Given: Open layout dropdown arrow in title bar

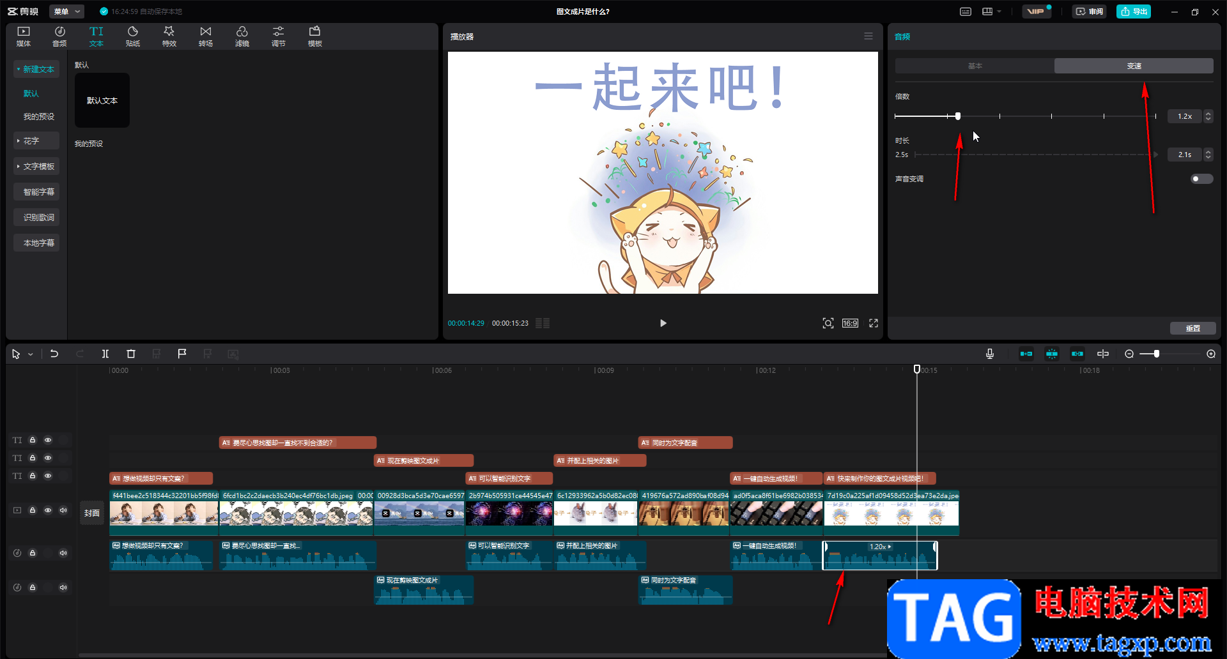Looking at the screenshot, I should point(999,11).
